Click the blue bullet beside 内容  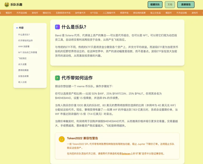[x=17, y=28]
